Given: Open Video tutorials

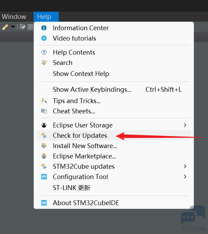Looking at the screenshot, I should coord(114,38).
